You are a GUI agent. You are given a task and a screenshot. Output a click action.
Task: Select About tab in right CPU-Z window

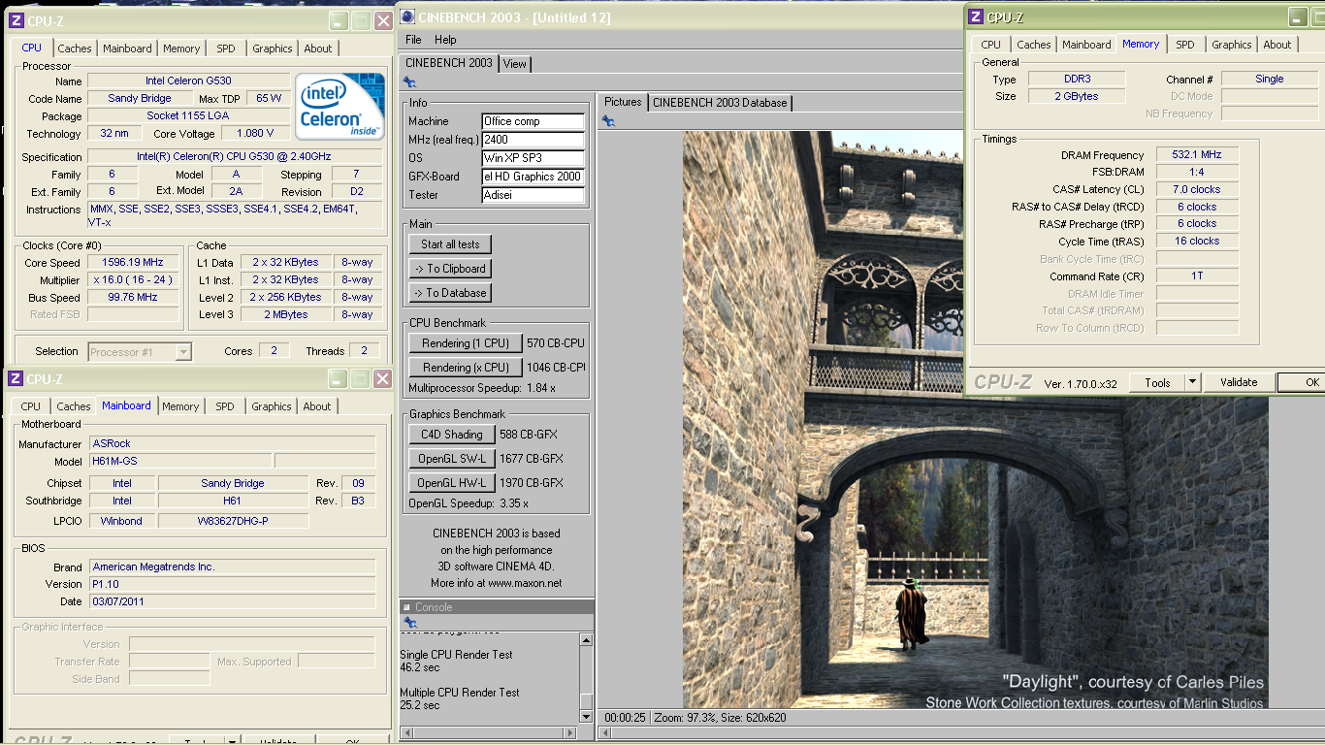(x=1277, y=45)
